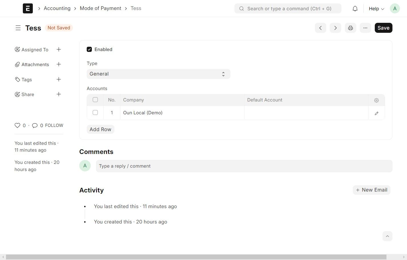407x260 pixels.
Task: Edit row 1 with pencil icon
Action: (x=376, y=113)
